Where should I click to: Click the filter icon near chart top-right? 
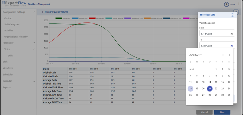(236, 11)
